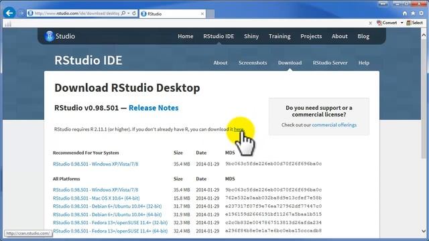Download Debian 6+/Ubuntu 10.04+ (32-bit) build

(107, 206)
